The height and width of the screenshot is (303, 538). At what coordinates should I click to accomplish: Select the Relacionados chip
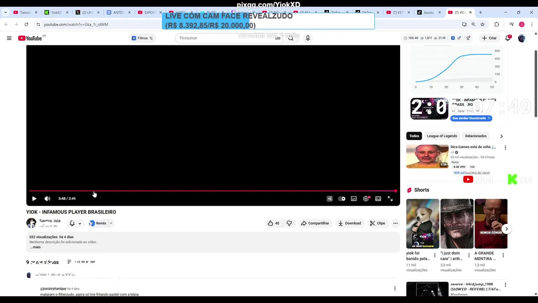point(476,136)
